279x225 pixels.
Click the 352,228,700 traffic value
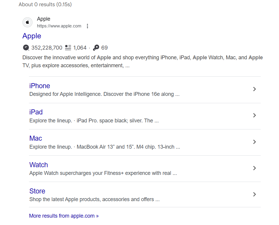[47, 48]
